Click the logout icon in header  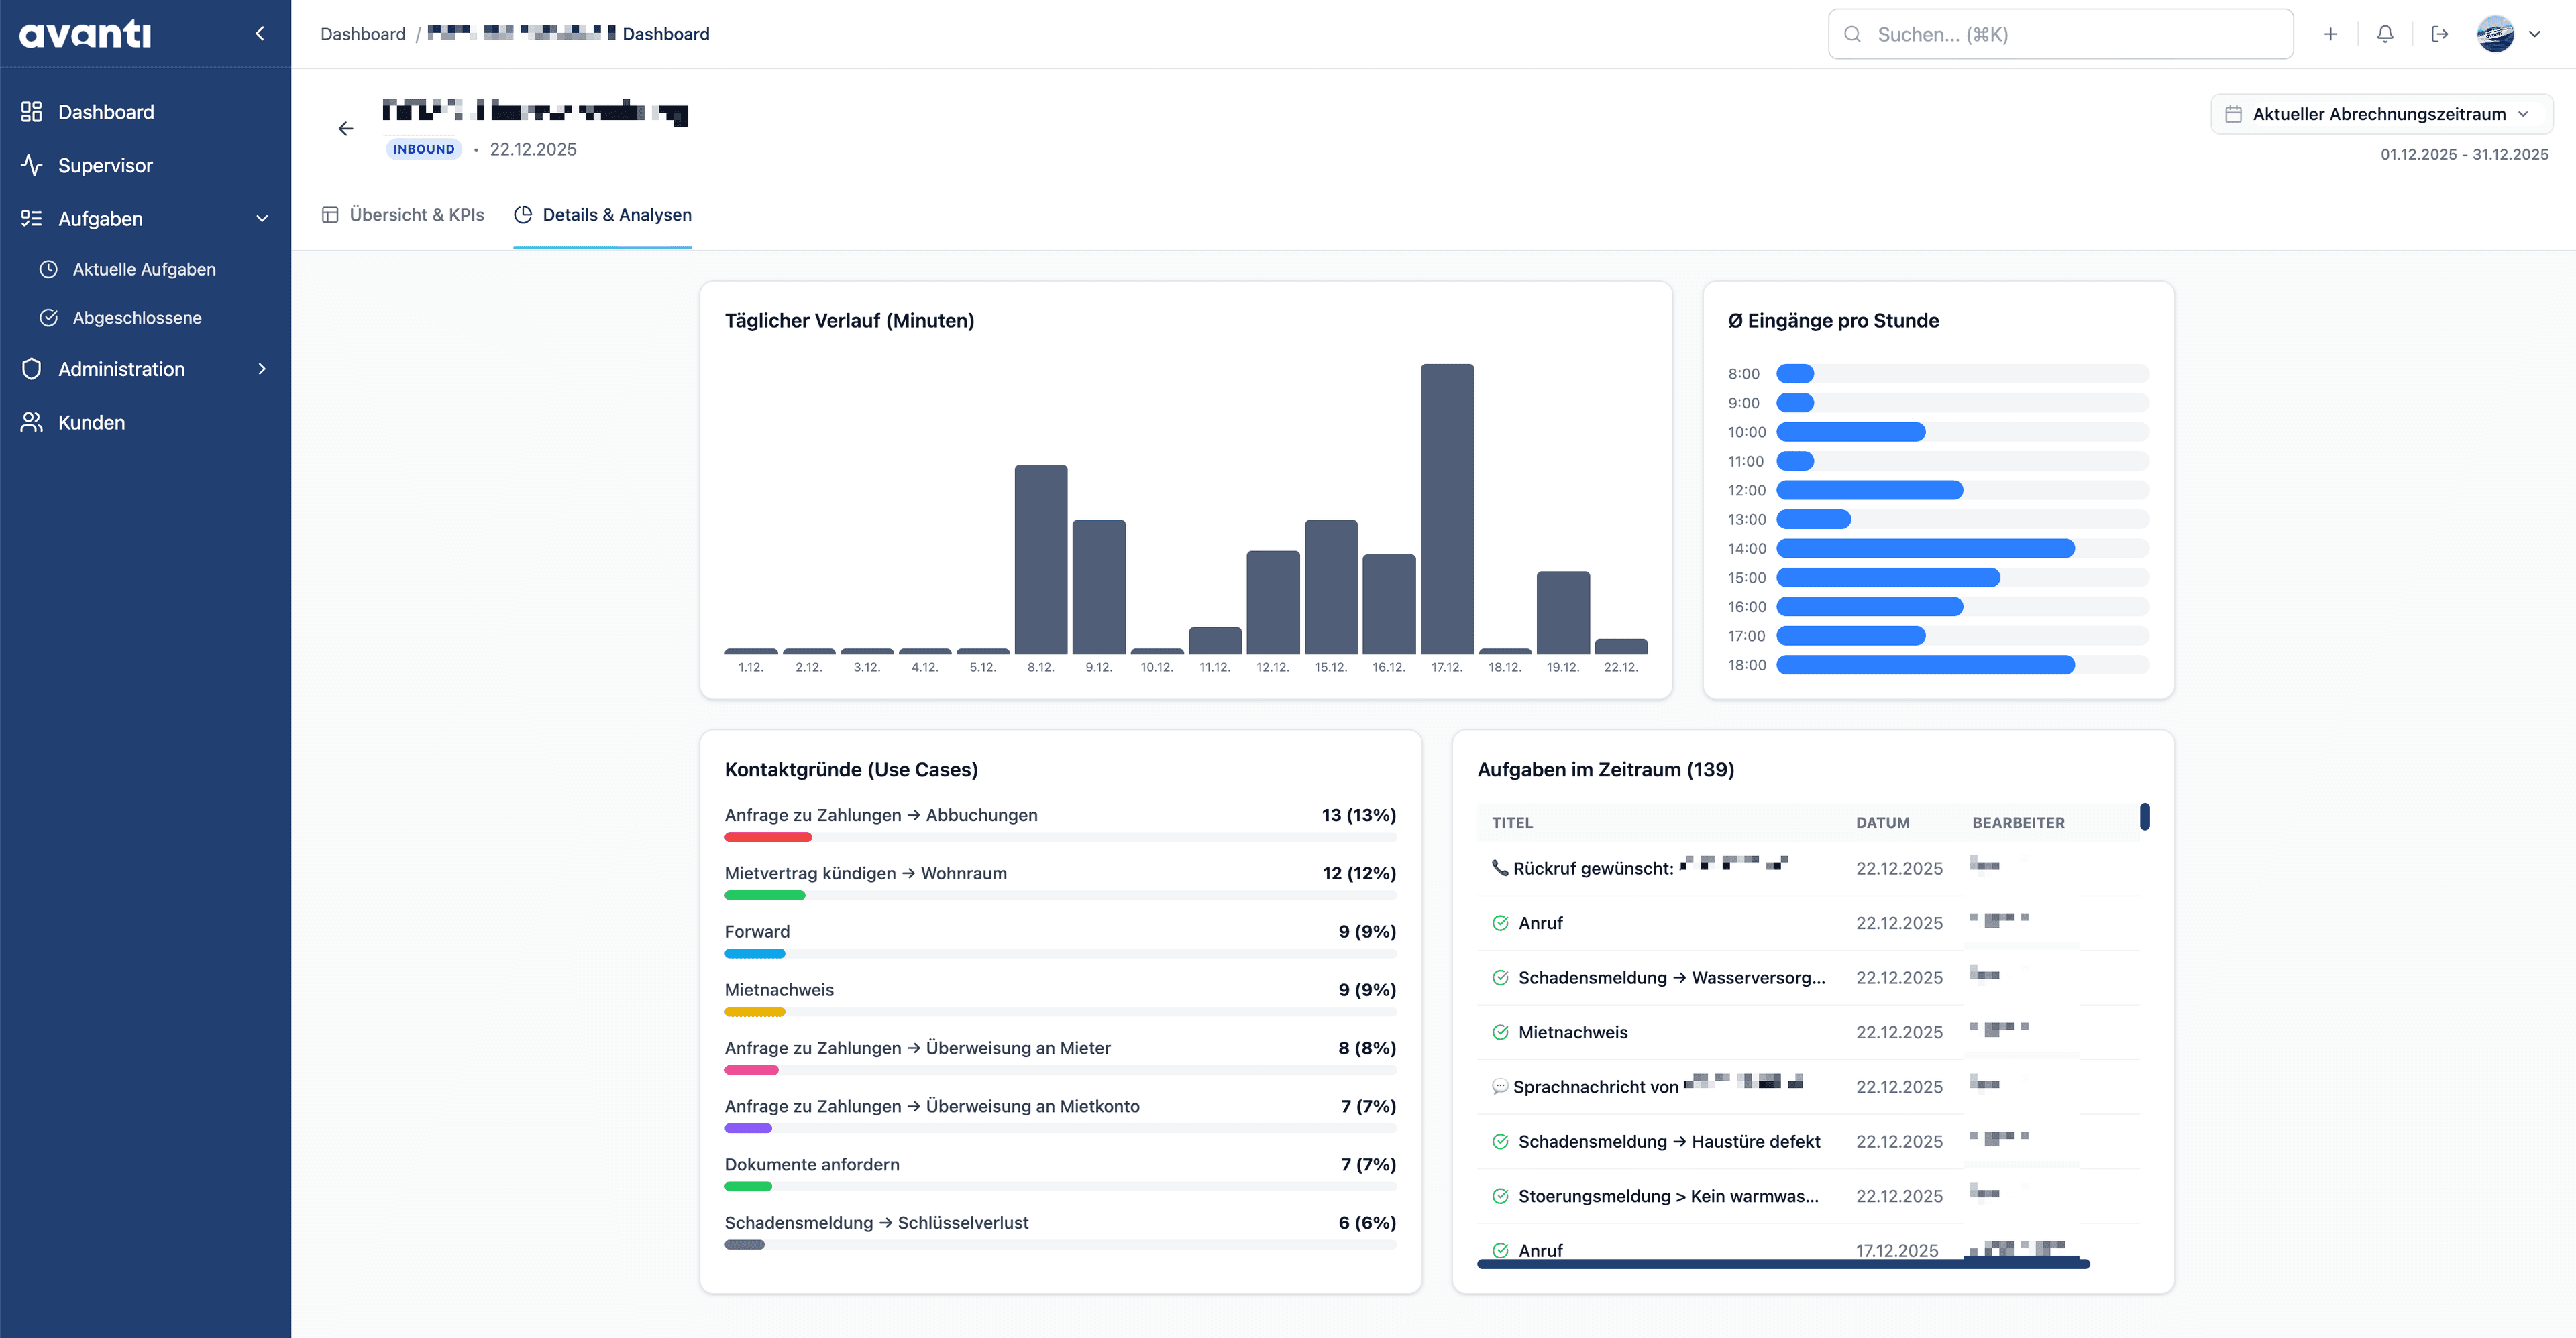point(2440,34)
